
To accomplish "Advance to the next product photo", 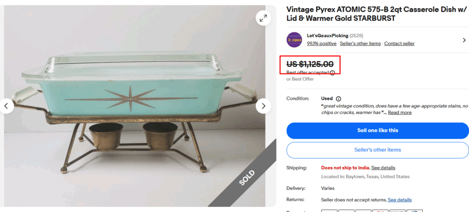I will (263, 106).
